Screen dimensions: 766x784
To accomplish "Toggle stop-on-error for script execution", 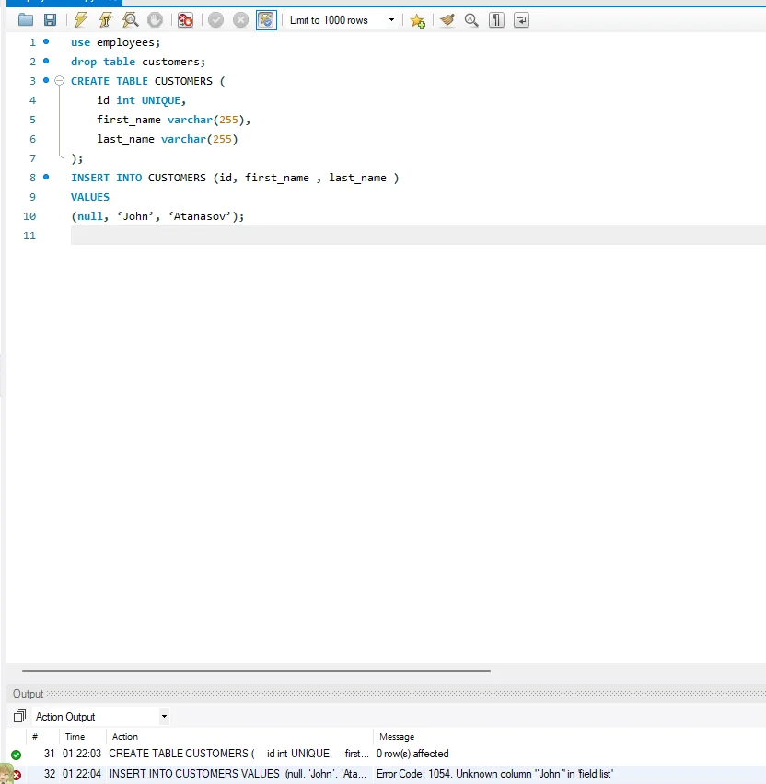I will point(185,20).
